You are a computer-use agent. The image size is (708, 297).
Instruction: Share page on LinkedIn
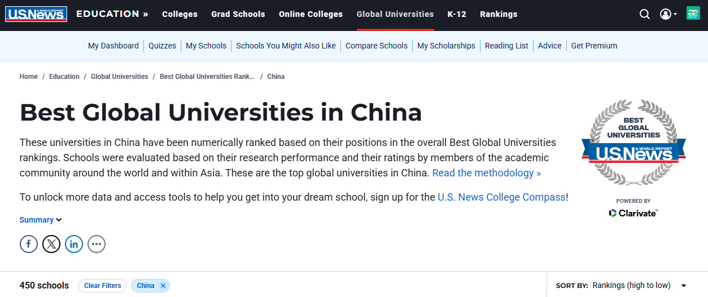point(74,244)
